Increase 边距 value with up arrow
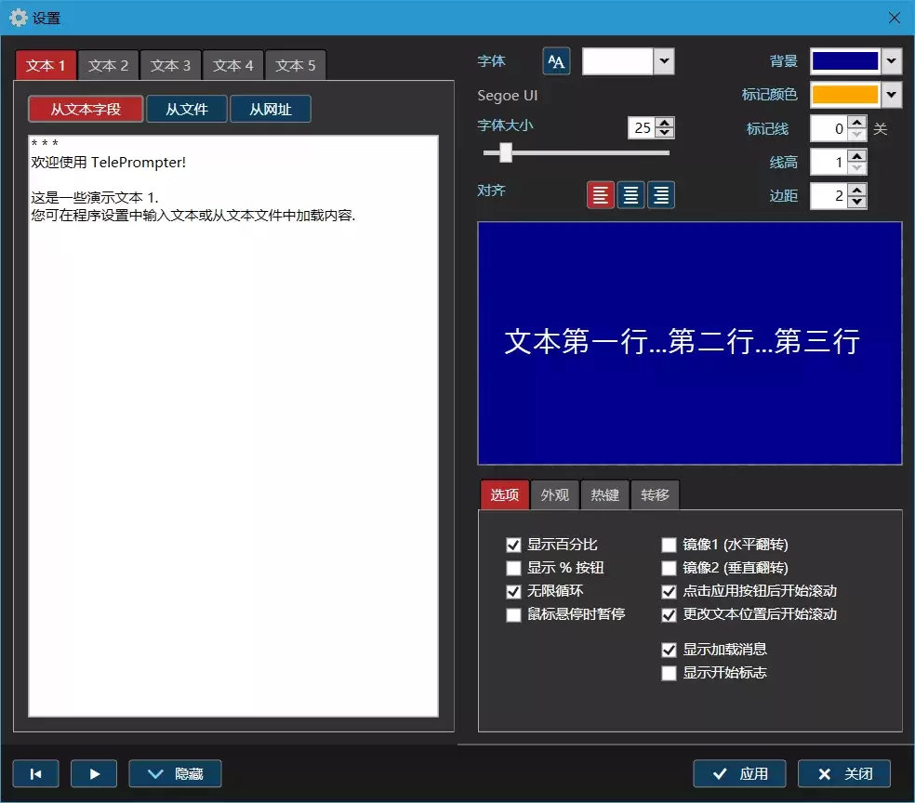Screen dimensions: 915x803 856,191
